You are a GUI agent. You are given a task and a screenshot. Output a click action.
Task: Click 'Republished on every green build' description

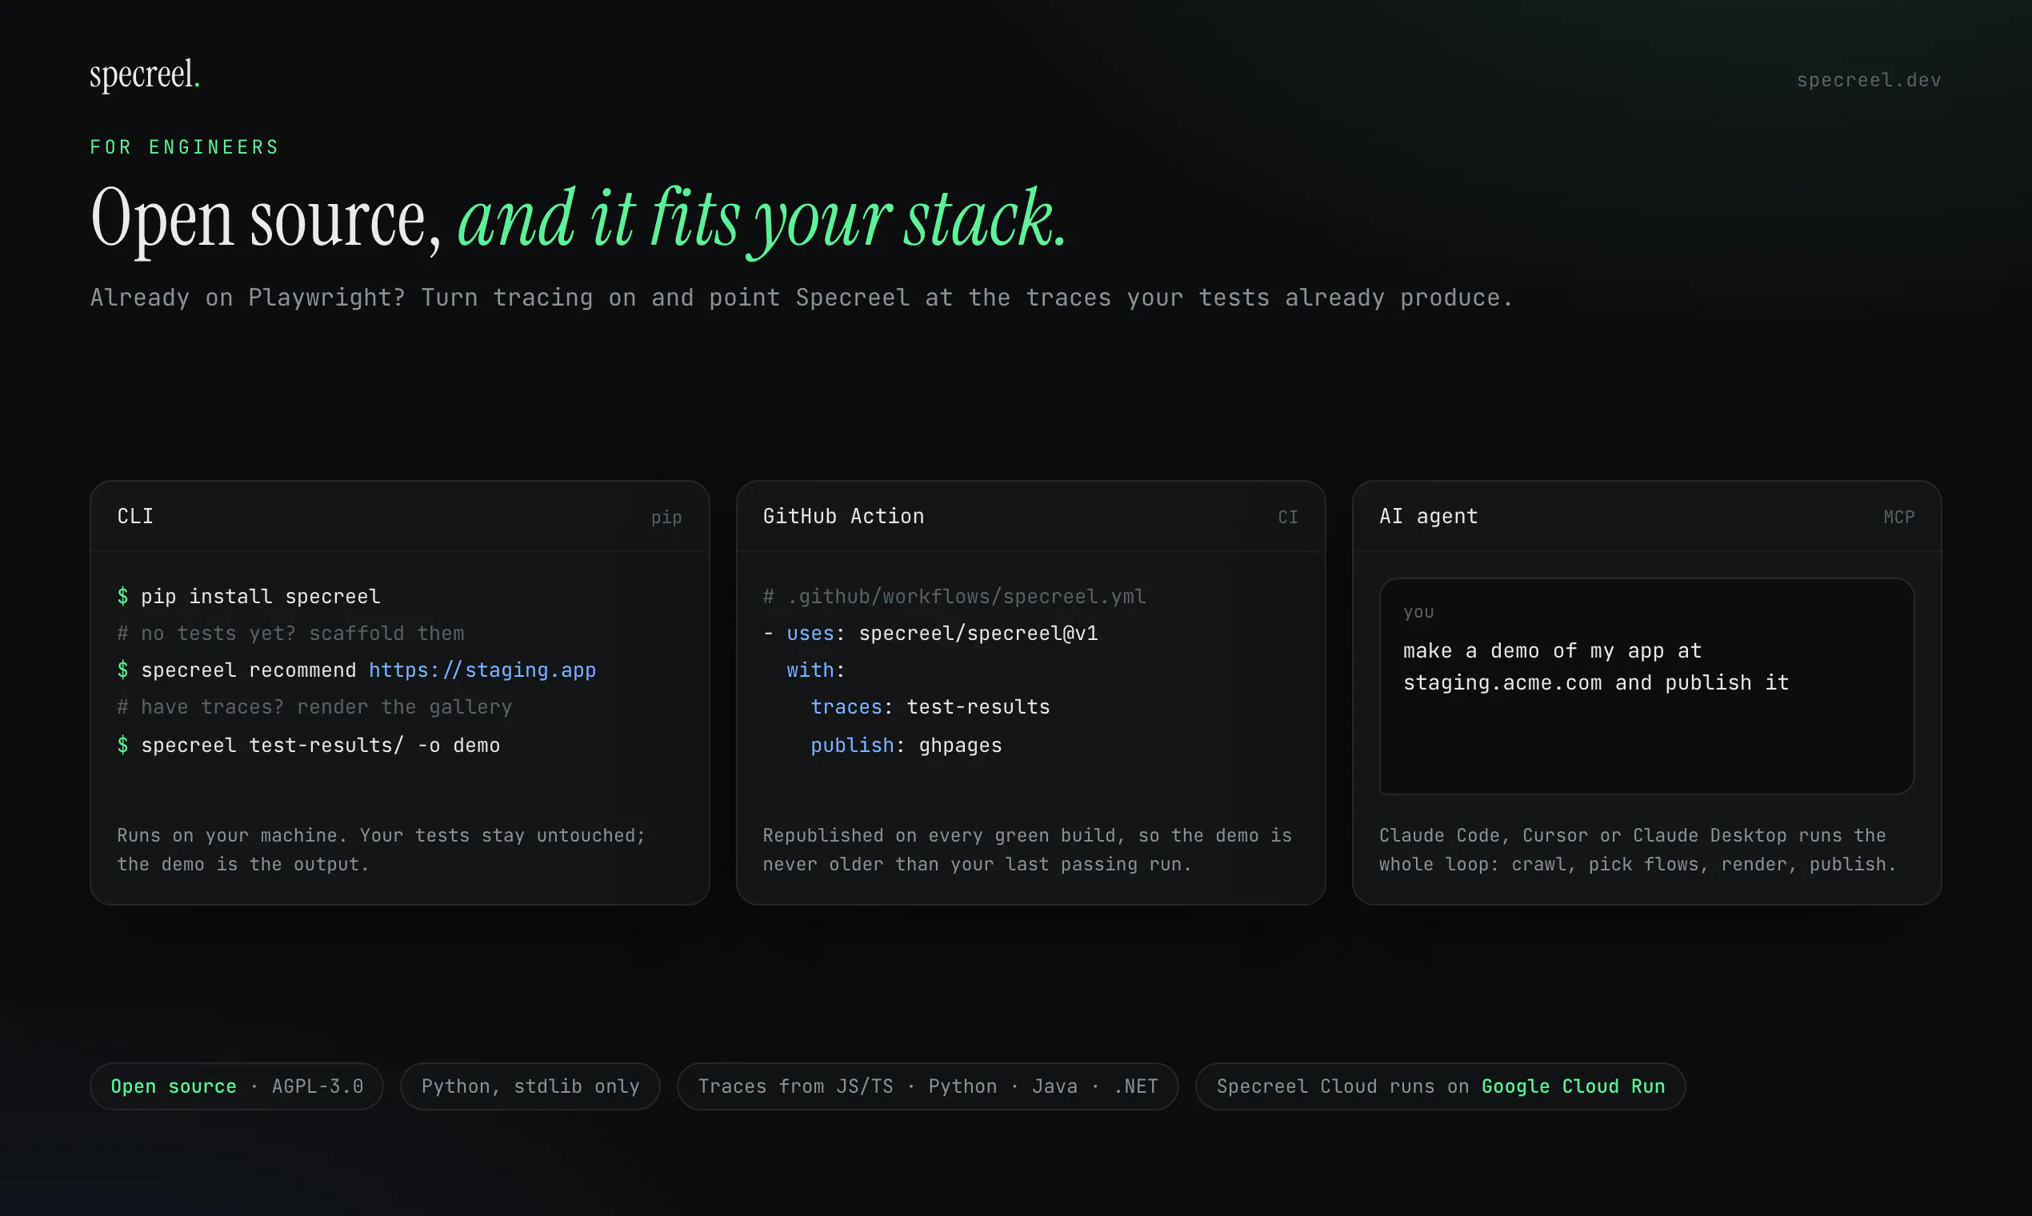click(1027, 850)
